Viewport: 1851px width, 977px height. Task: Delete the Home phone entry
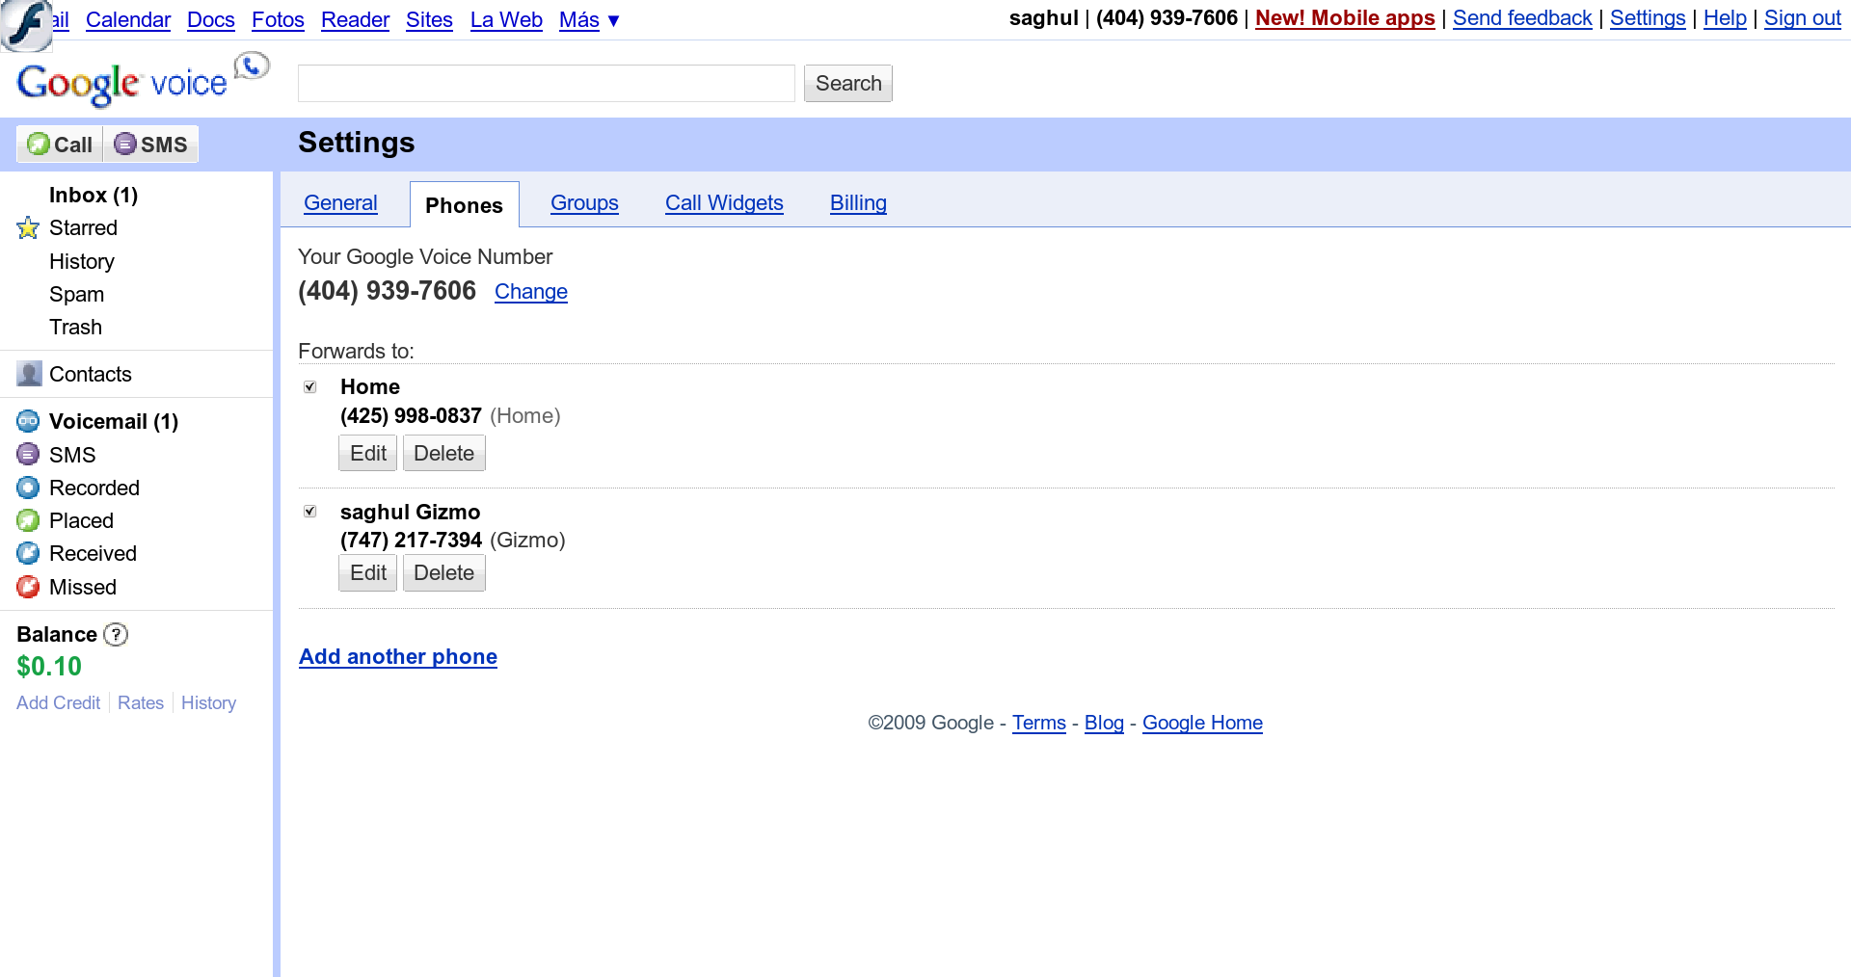444,454
